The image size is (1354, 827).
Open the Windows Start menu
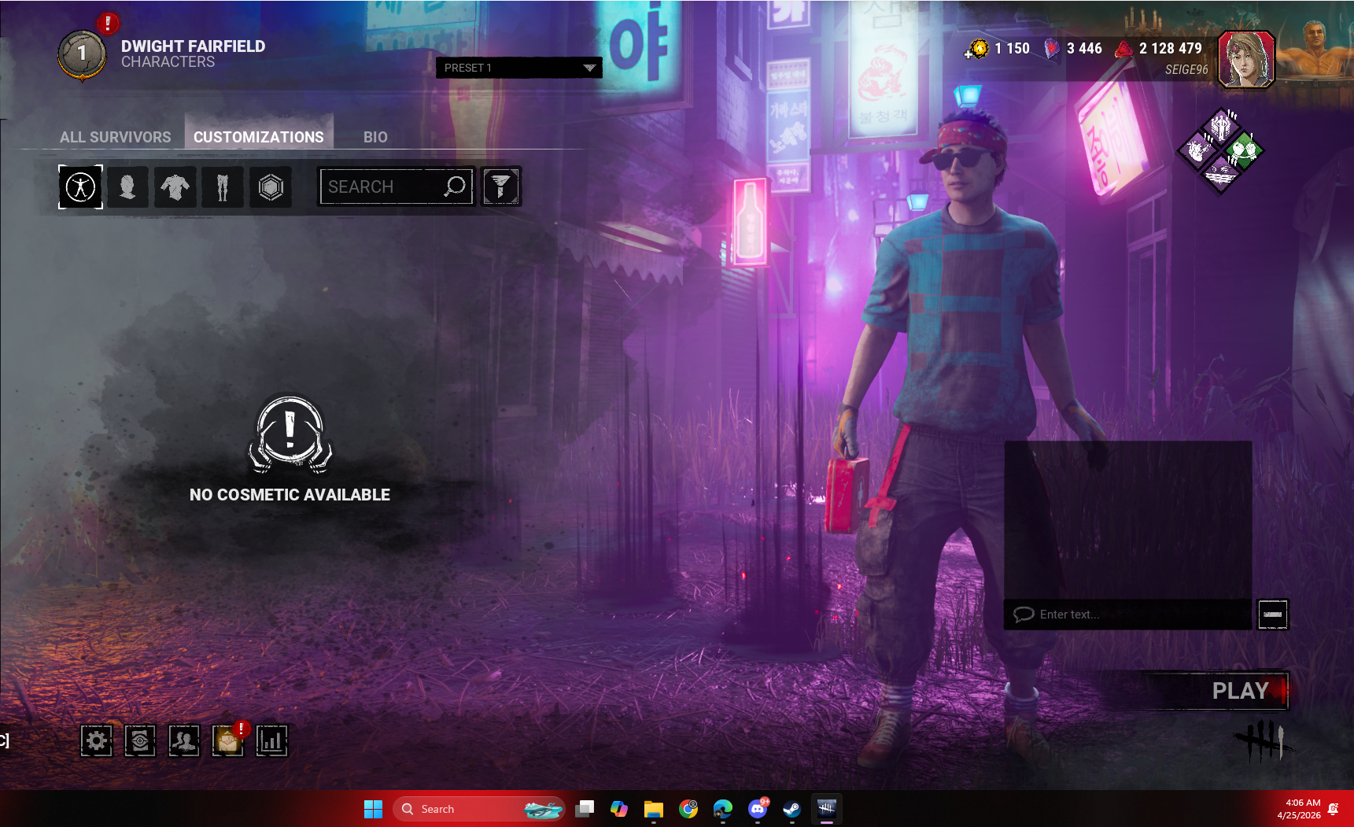(373, 808)
